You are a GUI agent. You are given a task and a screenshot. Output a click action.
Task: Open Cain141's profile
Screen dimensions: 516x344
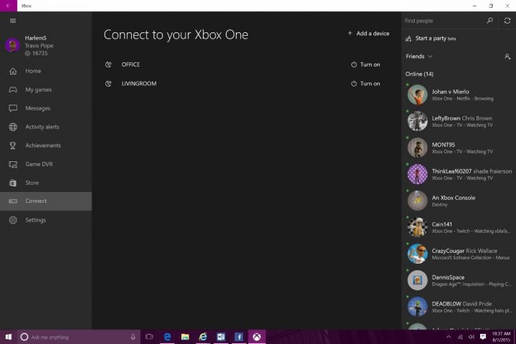tap(459, 227)
